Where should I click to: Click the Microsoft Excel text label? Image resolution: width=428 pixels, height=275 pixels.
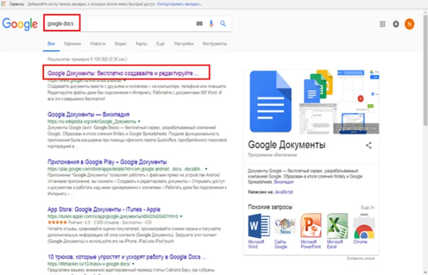click(x=335, y=244)
